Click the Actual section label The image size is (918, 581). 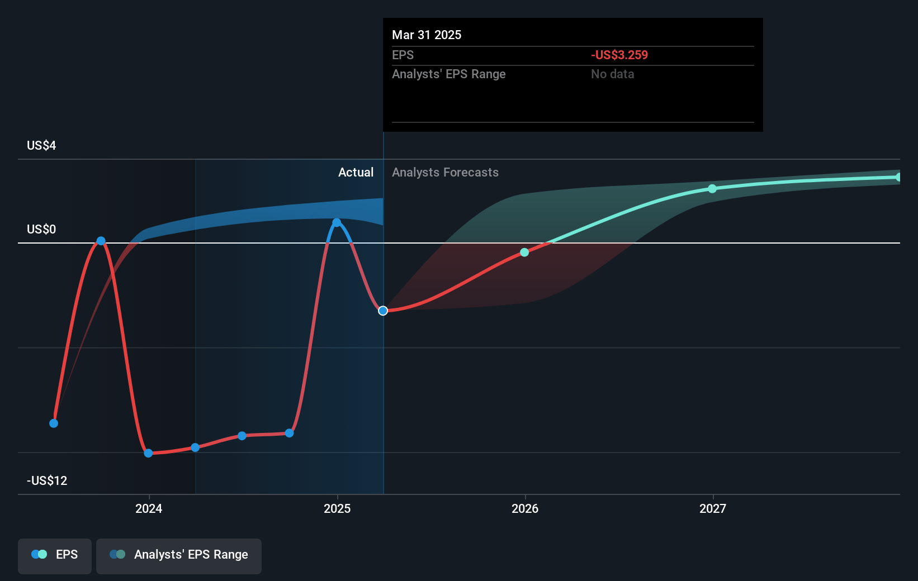[356, 173]
